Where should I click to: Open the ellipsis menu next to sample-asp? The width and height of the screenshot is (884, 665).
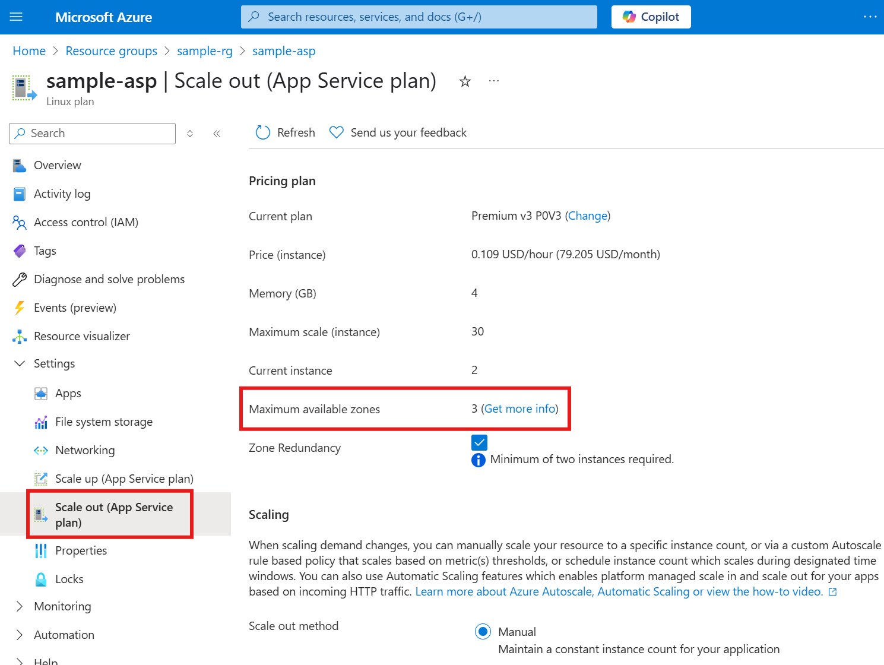(493, 81)
